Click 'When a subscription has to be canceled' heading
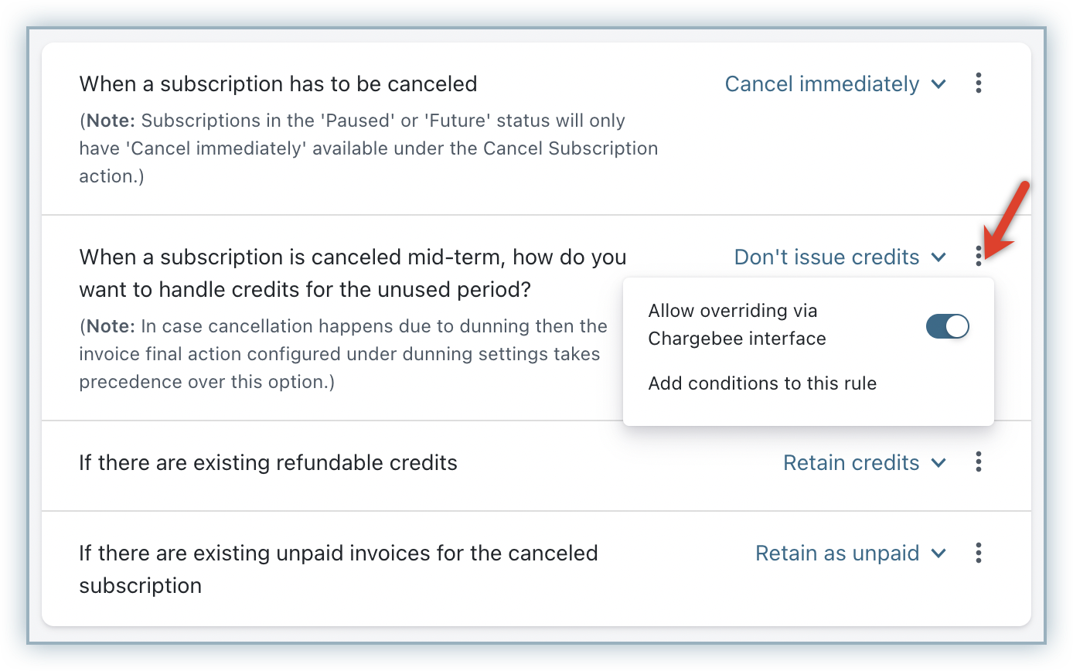1073x671 pixels. [278, 83]
